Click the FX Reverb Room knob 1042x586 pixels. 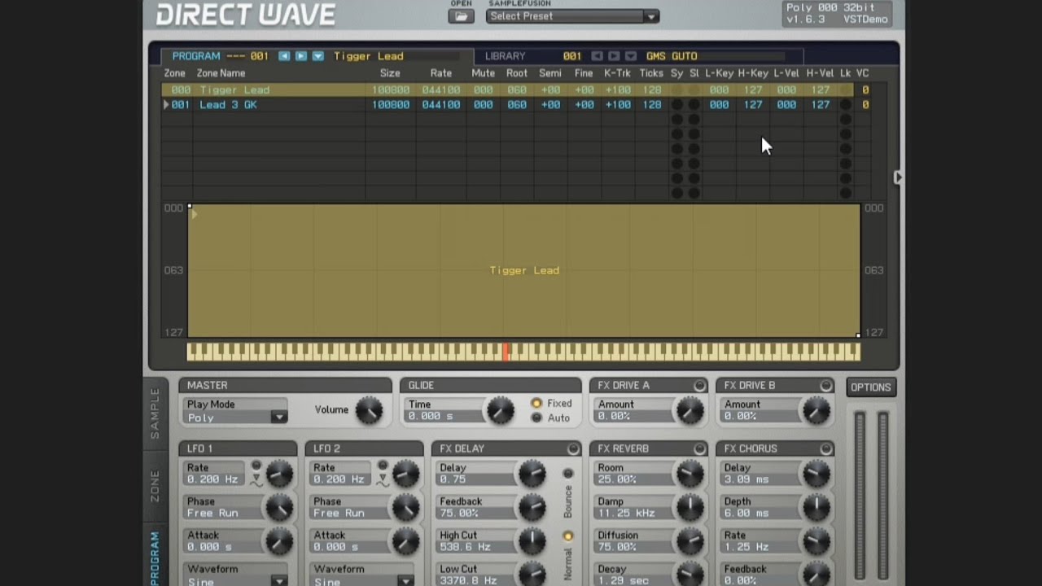tap(690, 474)
